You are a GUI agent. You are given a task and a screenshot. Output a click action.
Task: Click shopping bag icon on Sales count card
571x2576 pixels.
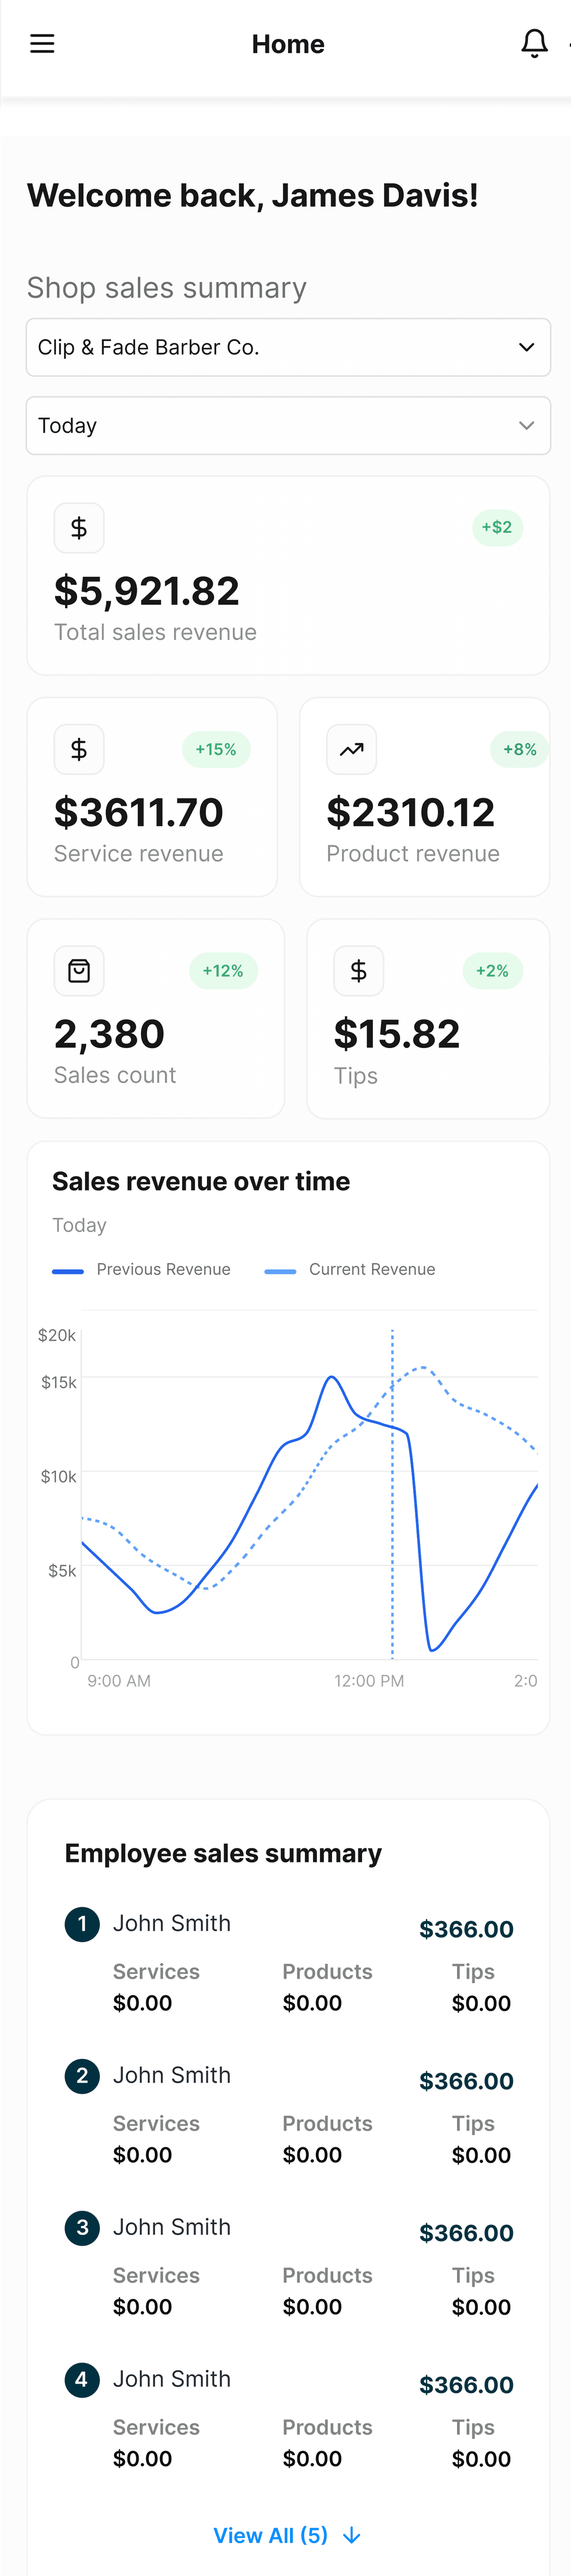(x=79, y=971)
